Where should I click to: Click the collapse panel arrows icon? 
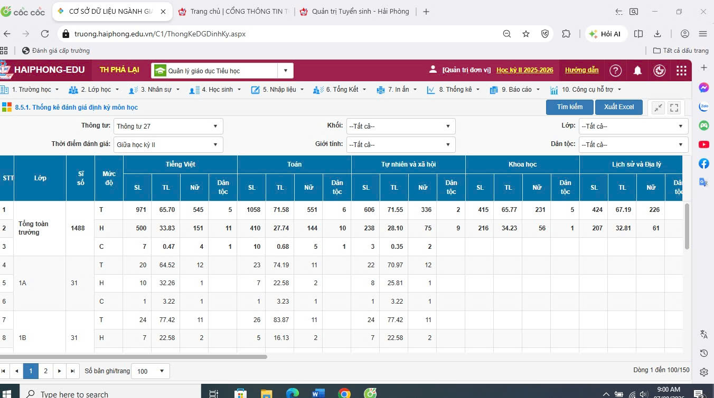(658, 108)
